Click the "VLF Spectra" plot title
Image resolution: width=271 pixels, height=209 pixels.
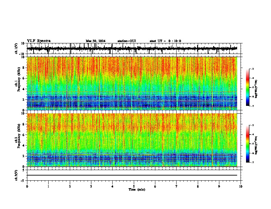39,41
